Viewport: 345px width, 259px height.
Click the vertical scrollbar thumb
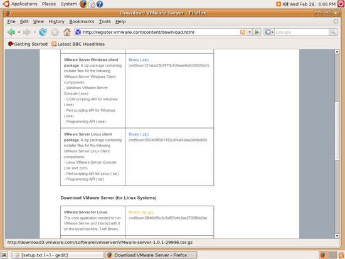pyautogui.click(x=337, y=130)
